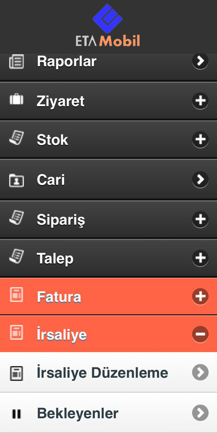Click the Sipariş document icon
Image resolution: width=217 pixels, height=433 pixels.
[16, 218]
